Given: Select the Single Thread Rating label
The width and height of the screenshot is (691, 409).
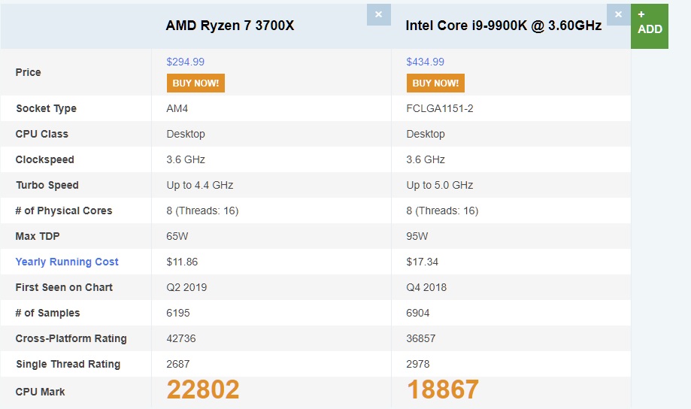Looking at the screenshot, I should (x=68, y=364).
